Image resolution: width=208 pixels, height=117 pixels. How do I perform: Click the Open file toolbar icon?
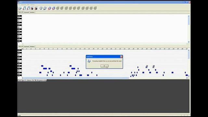click(x=20, y=8)
